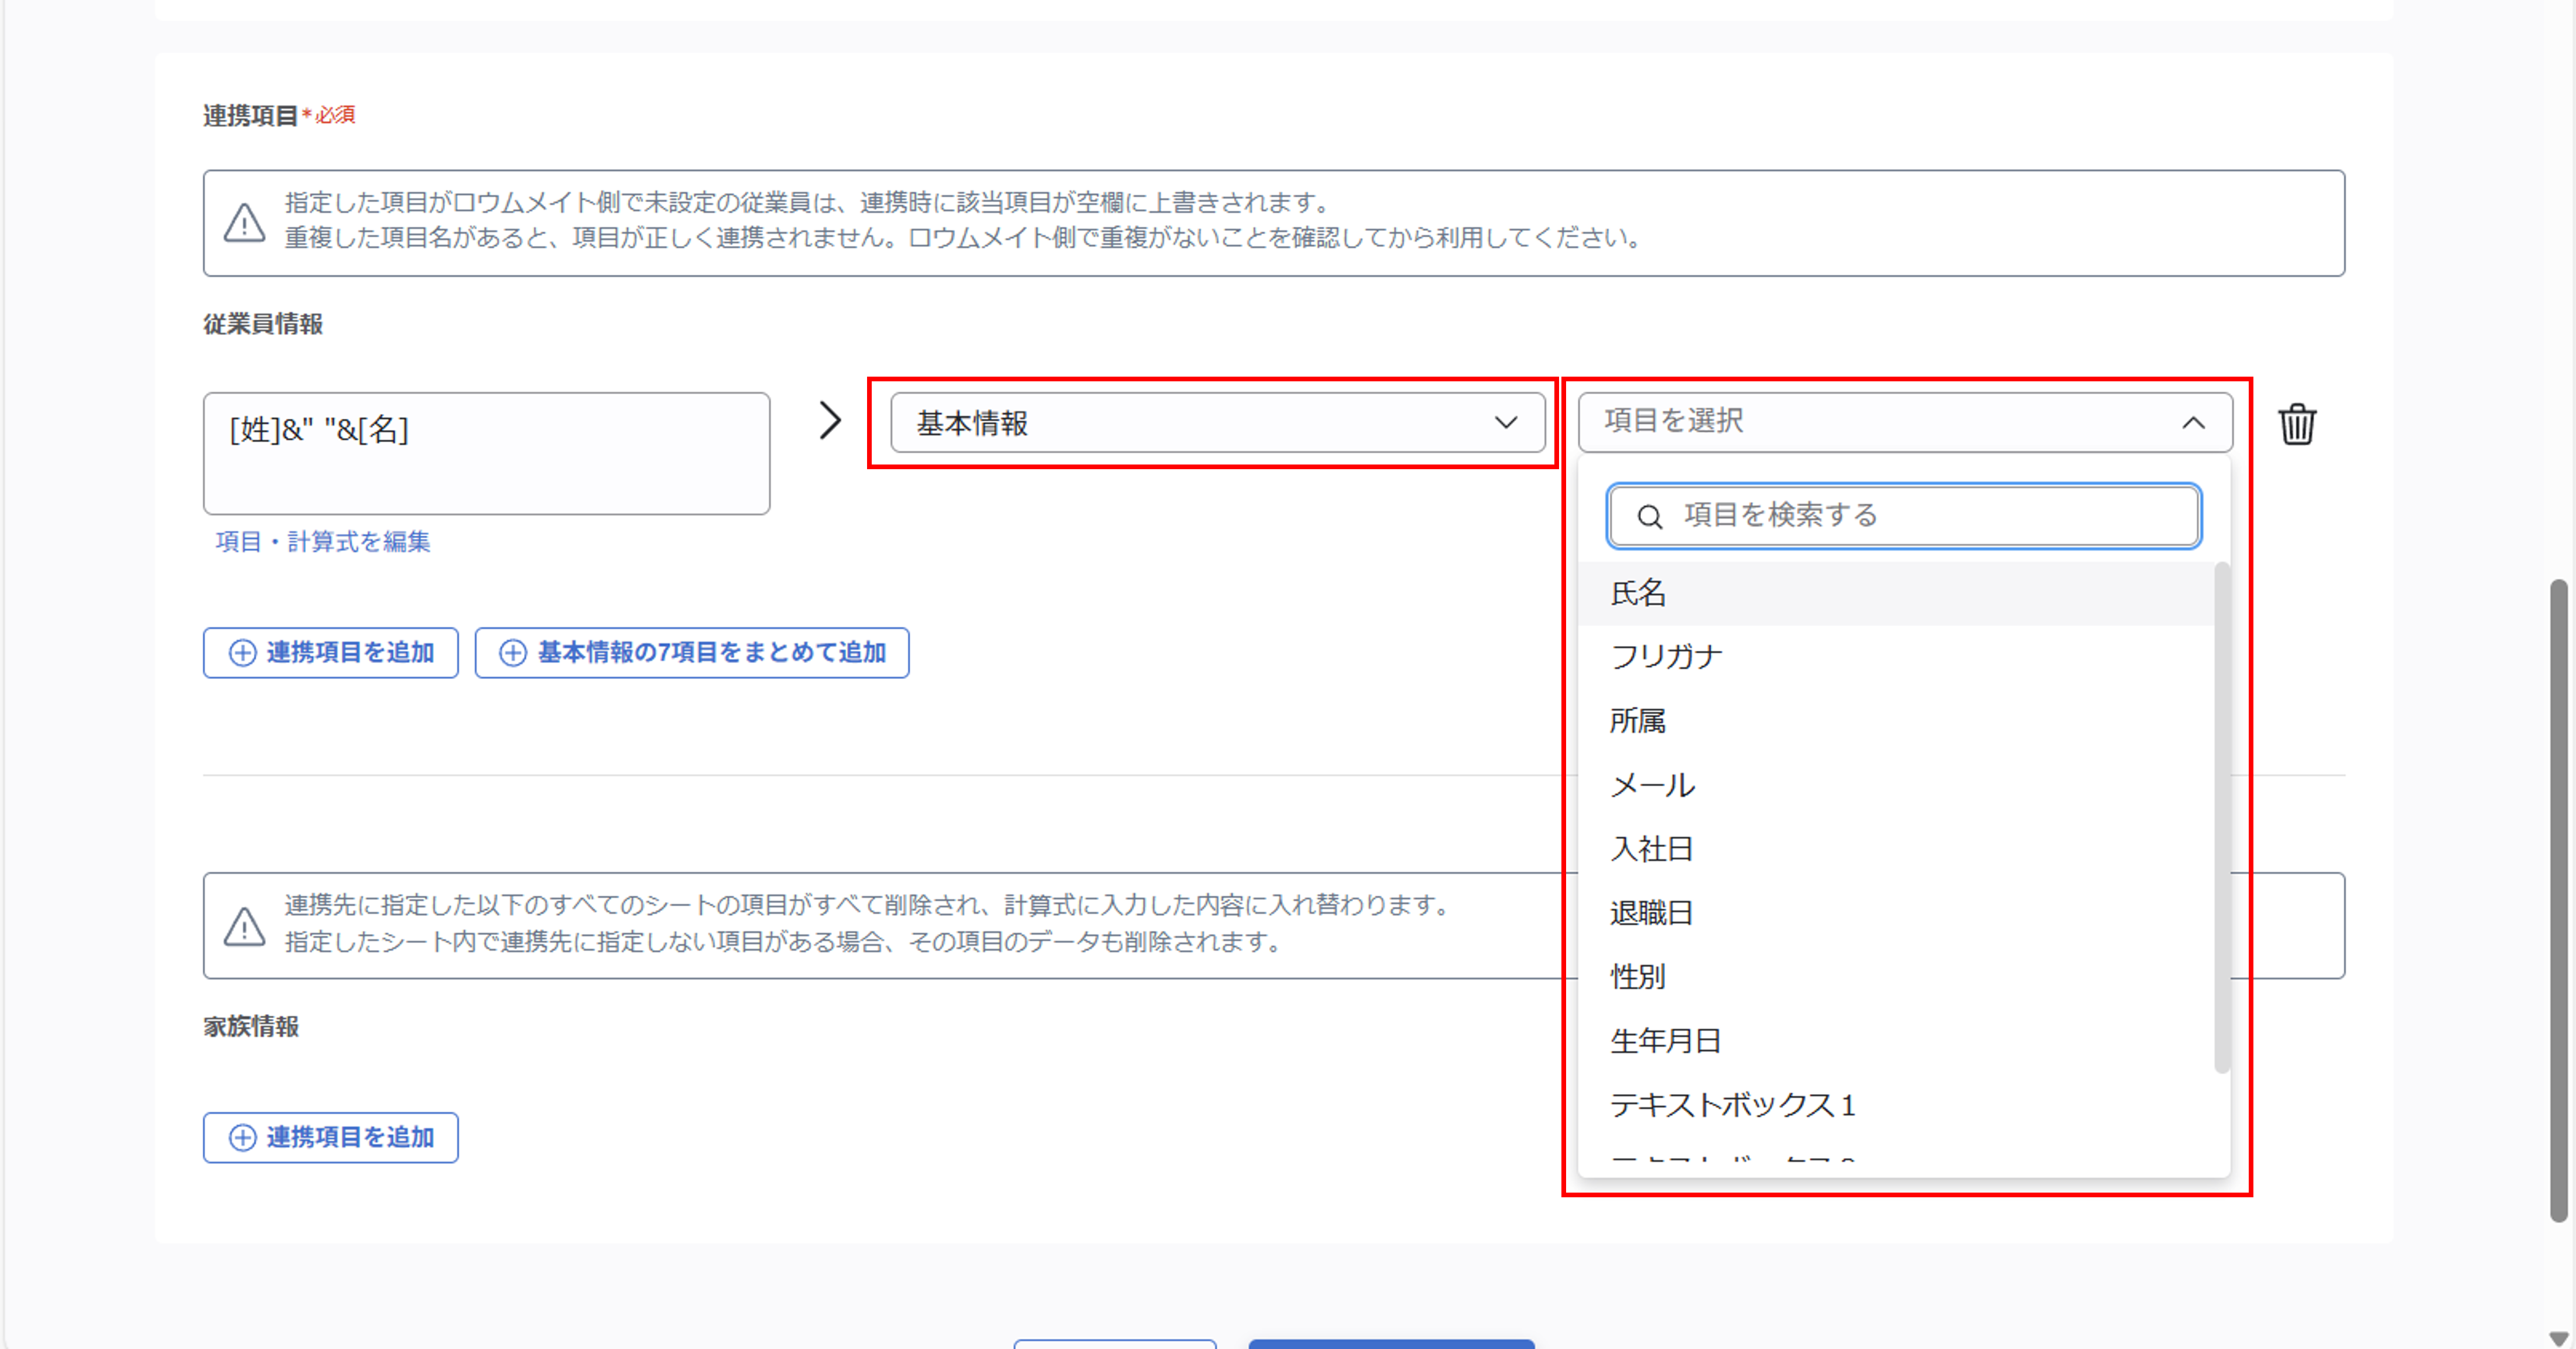Pick 生年月日 in the dropdown
The height and width of the screenshot is (1349, 2576).
pos(1666,1041)
